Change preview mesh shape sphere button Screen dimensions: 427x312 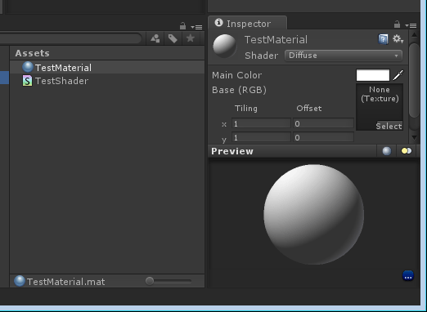pos(387,151)
